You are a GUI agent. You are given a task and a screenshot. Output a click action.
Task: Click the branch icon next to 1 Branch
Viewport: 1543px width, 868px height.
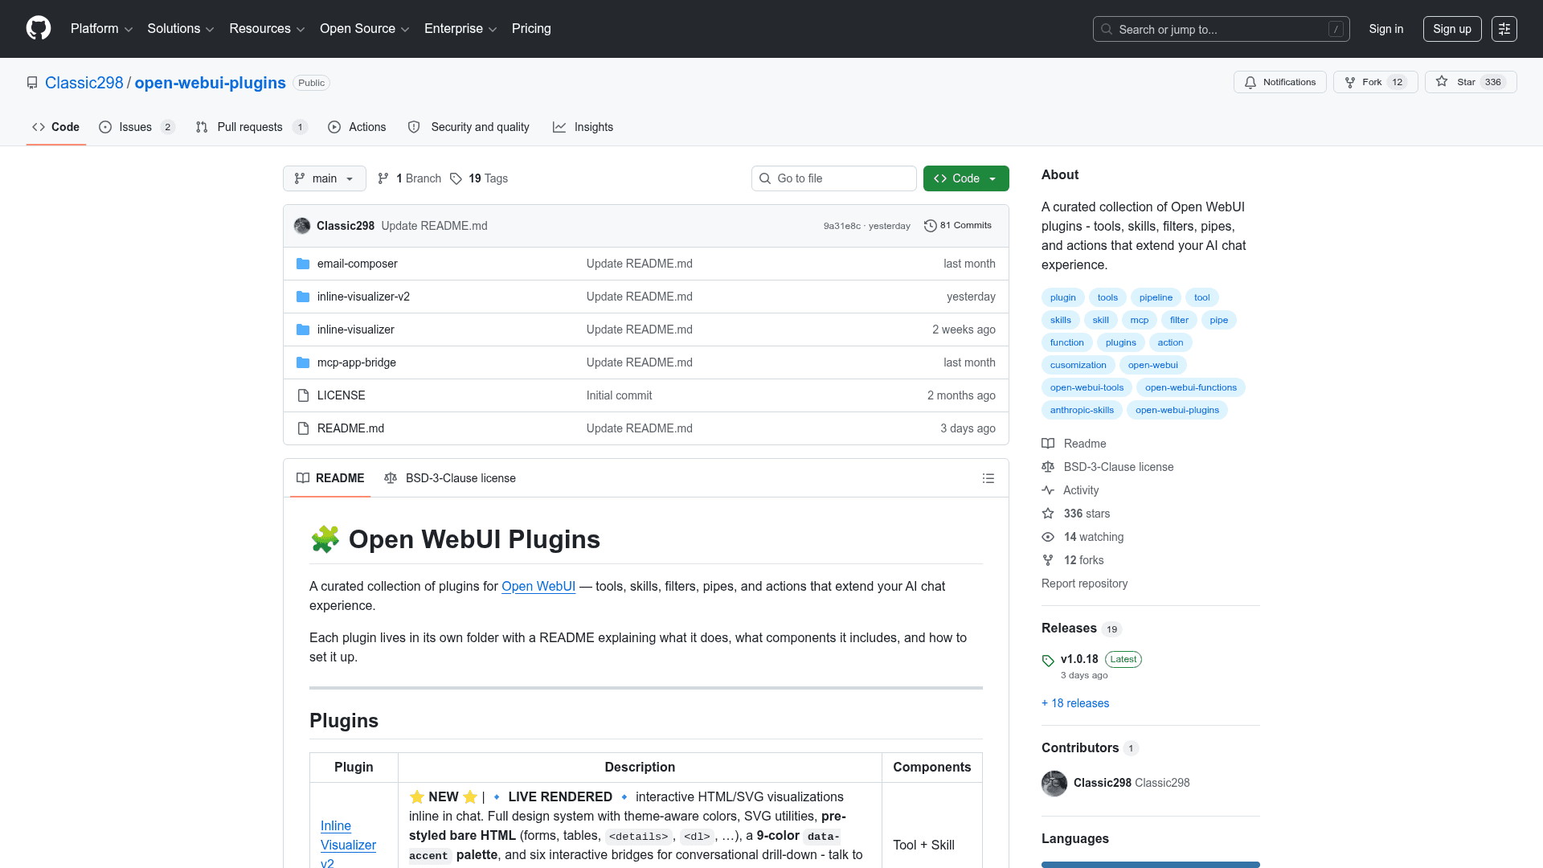tap(383, 178)
